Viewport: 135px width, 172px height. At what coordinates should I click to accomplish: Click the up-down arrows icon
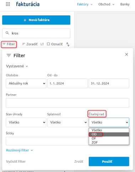click(68, 44)
